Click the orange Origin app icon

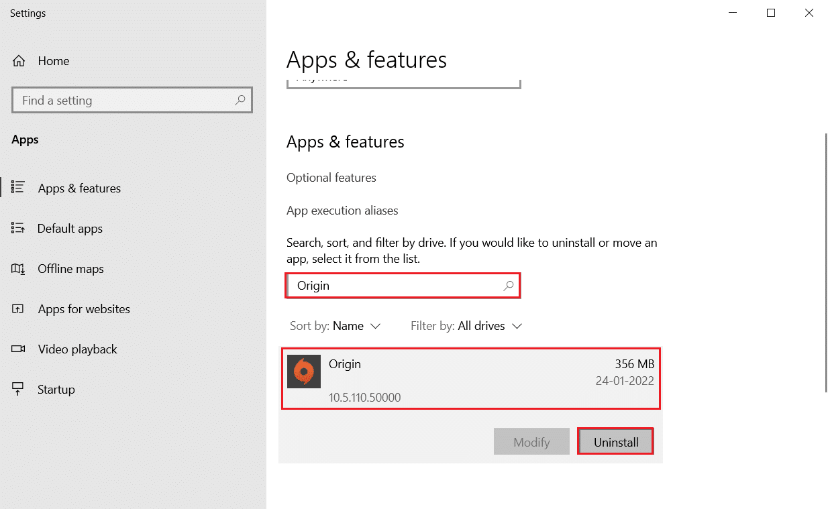pos(303,372)
